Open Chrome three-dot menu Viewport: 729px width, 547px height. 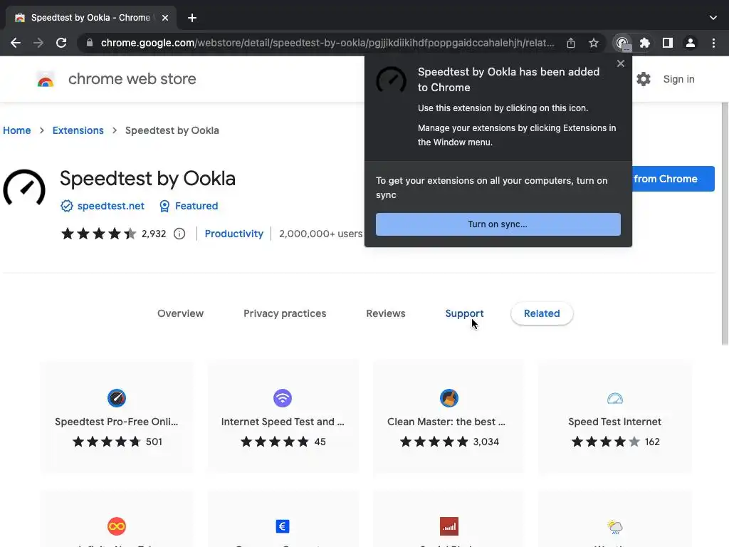[x=713, y=43]
